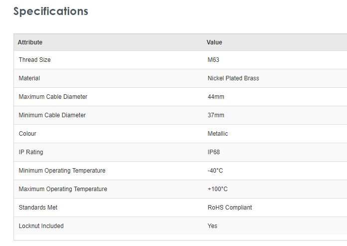347x246 pixels.
Task: Click the -40°C temperature value
Action: coord(215,171)
